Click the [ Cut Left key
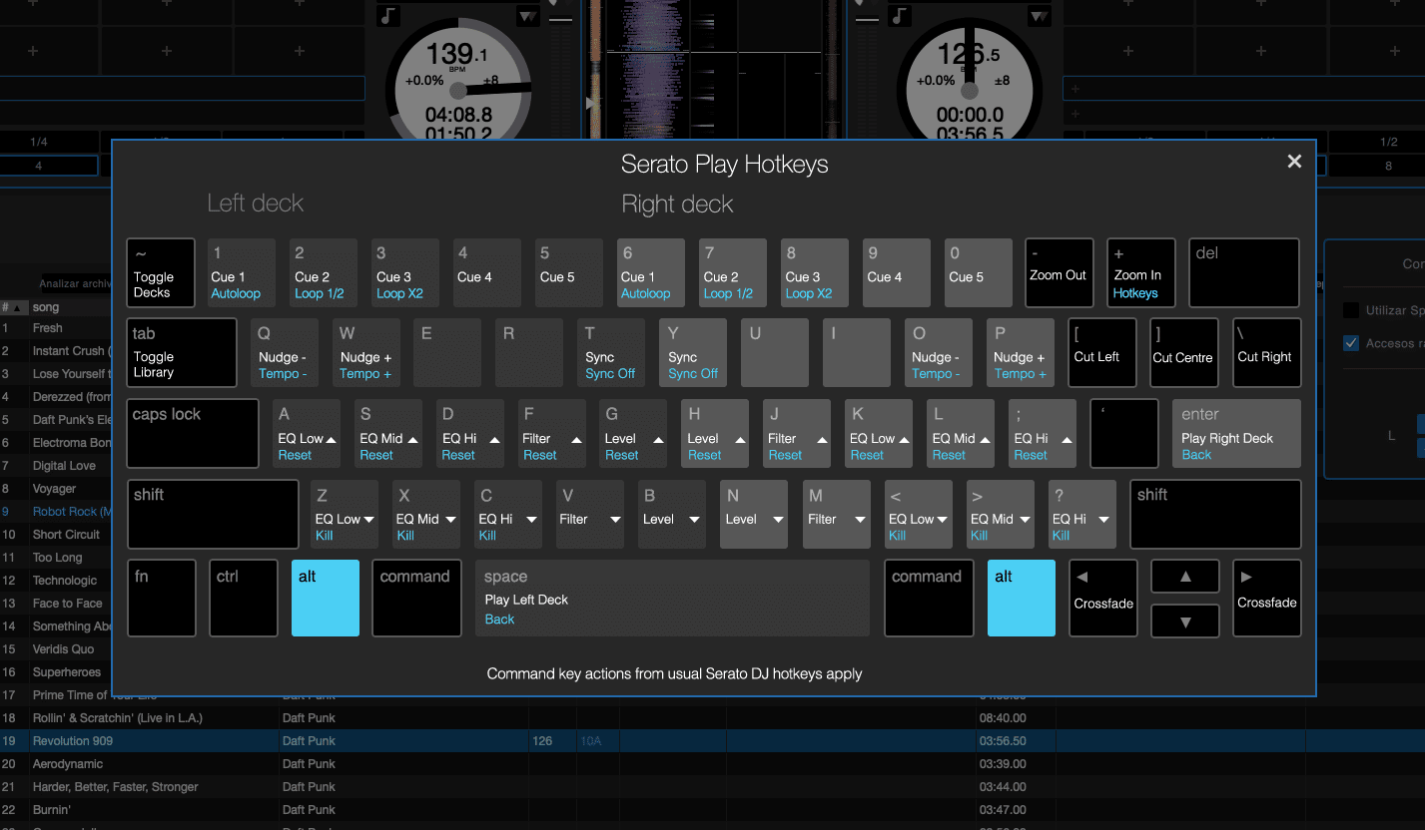The height and width of the screenshot is (830, 1425). pyautogui.click(x=1102, y=352)
